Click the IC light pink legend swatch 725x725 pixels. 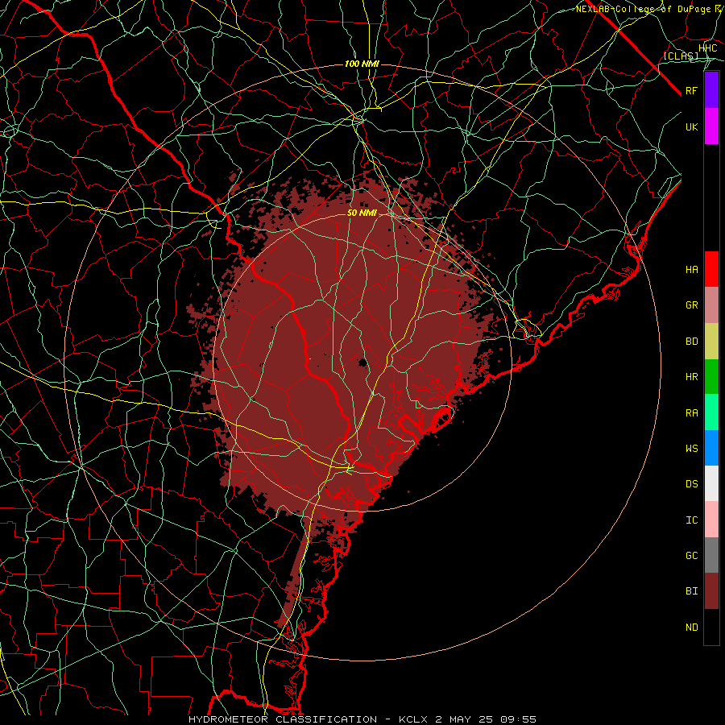click(x=711, y=520)
